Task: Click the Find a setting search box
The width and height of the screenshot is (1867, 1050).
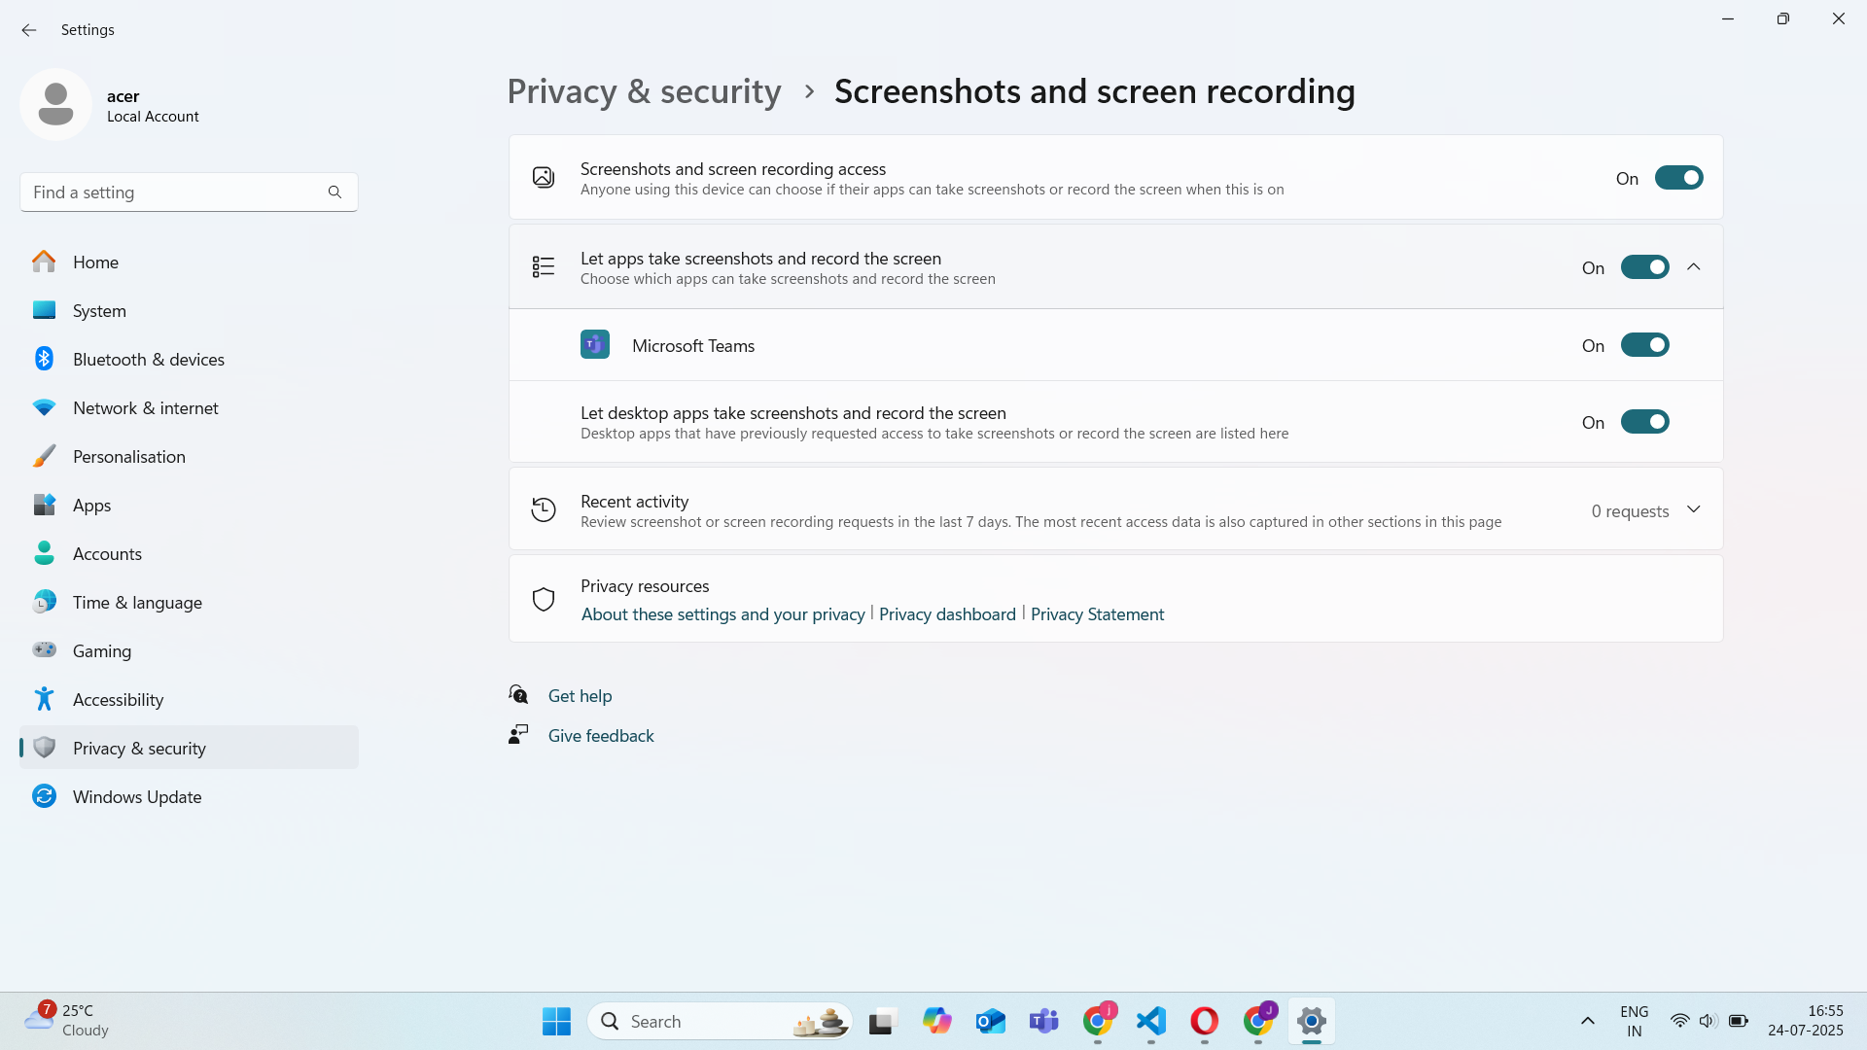Action: pyautogui.click(x=175, y=192)
